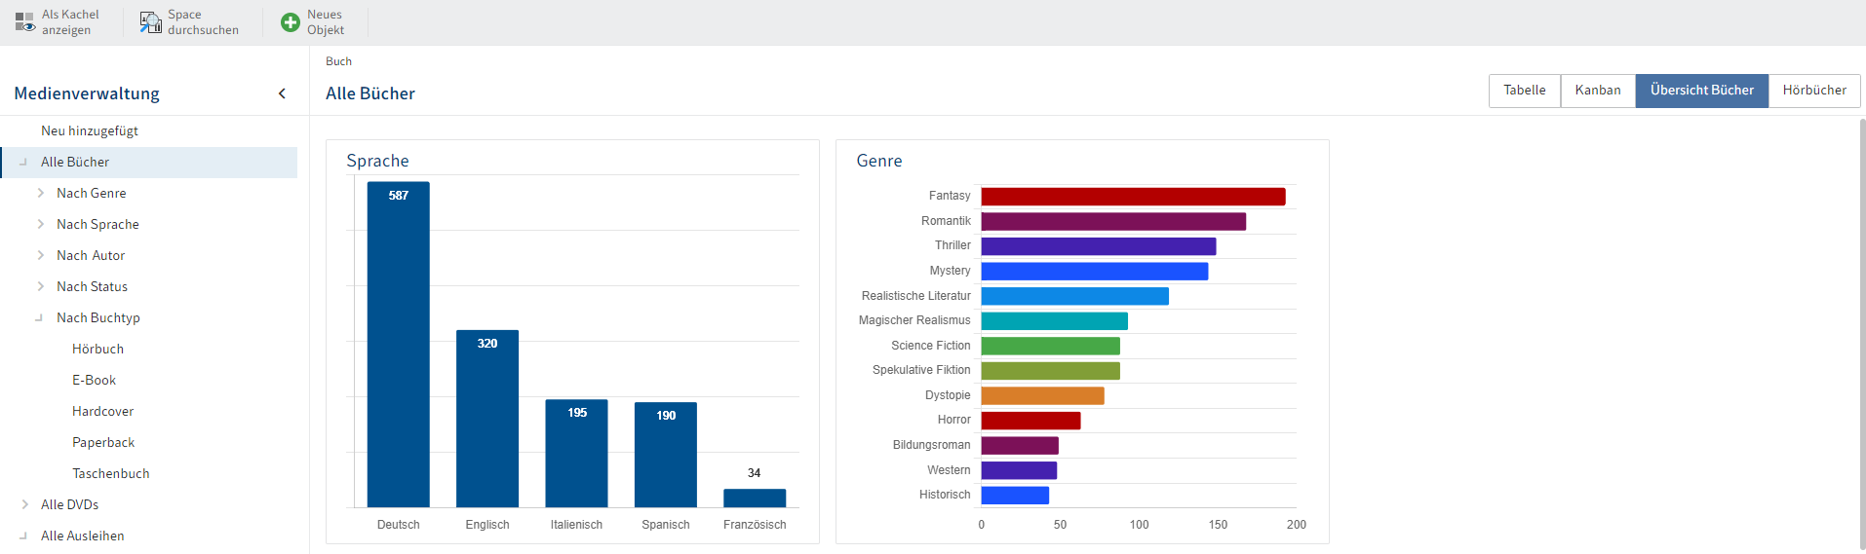
Task: Open the Hörbuch book type entry
Action: coord(97,349)
